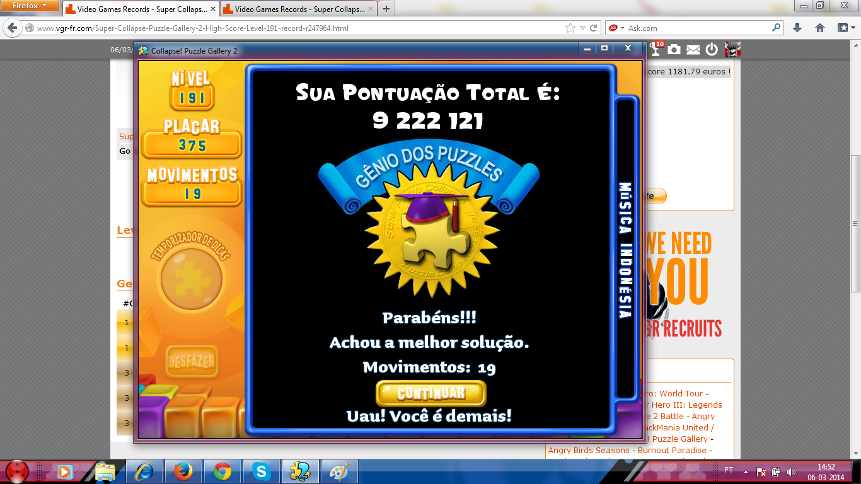Click the user avatar thumbnail

point(732,50)
